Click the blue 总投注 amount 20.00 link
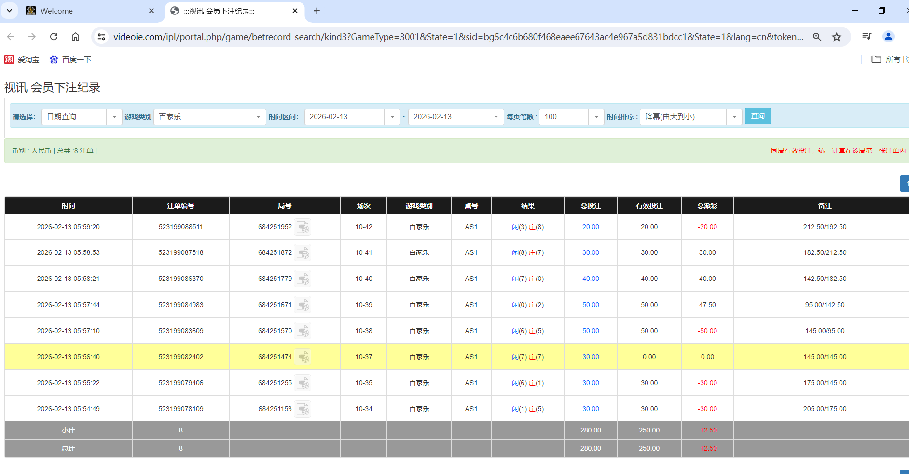 point(590,227)
